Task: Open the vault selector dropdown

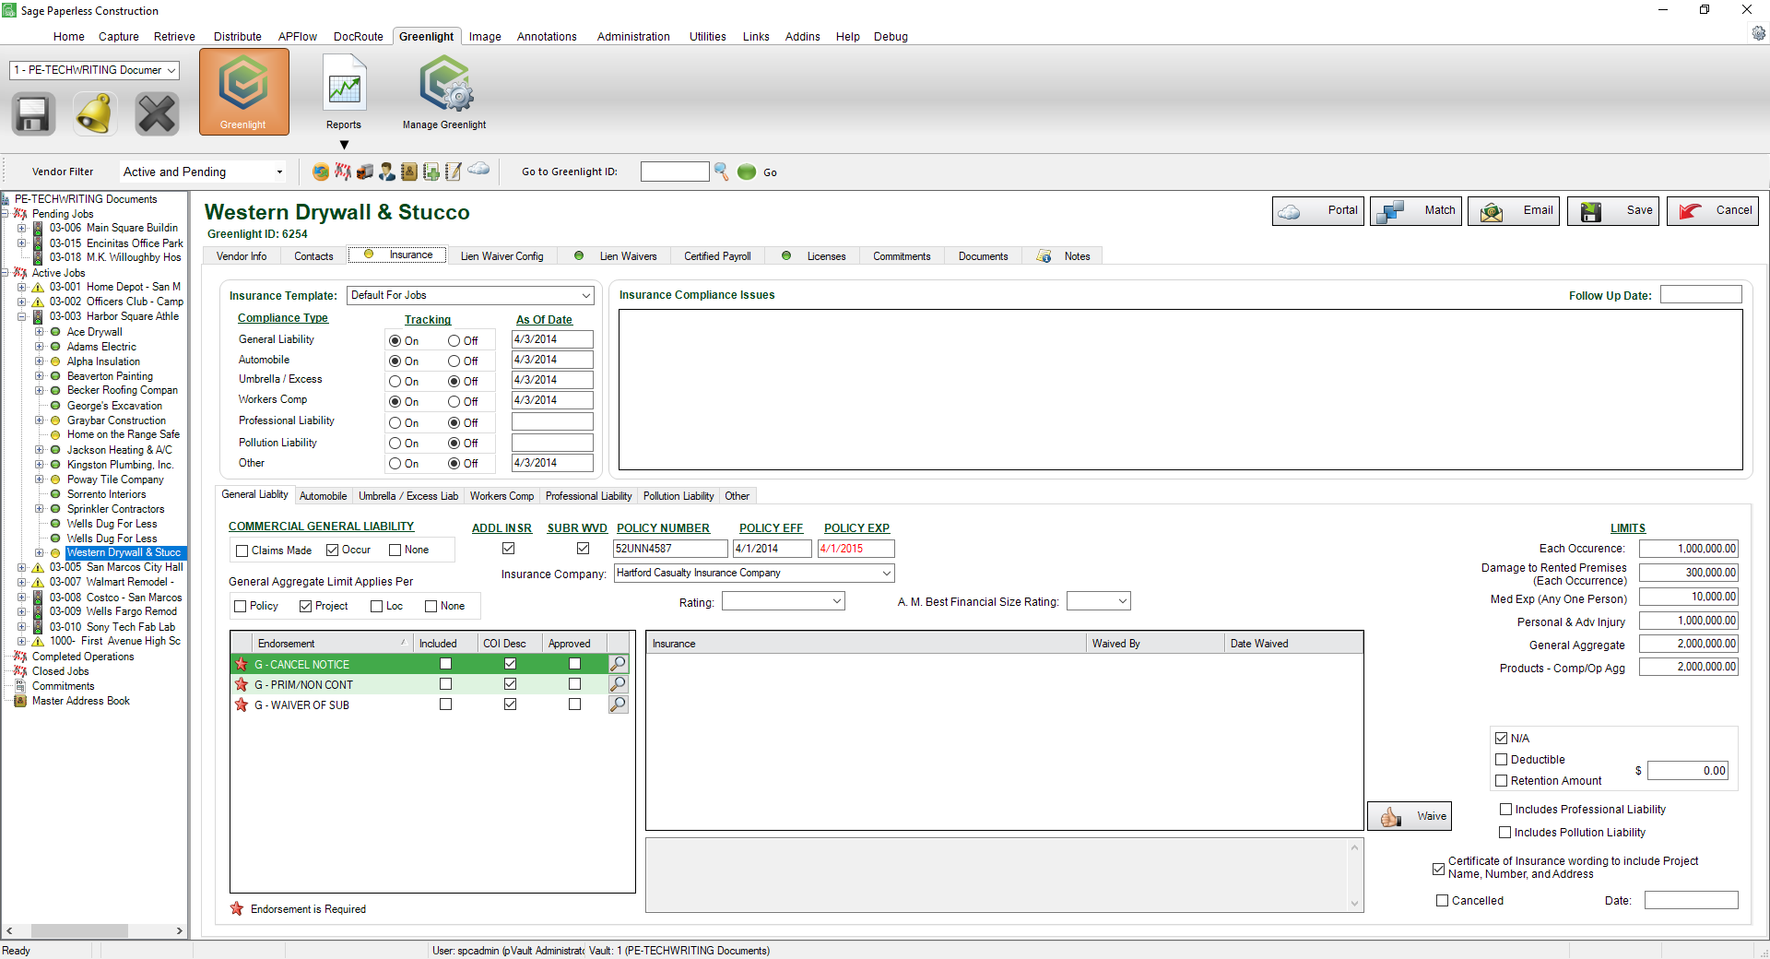Action: pyautogui.click(x=171, y=70)
